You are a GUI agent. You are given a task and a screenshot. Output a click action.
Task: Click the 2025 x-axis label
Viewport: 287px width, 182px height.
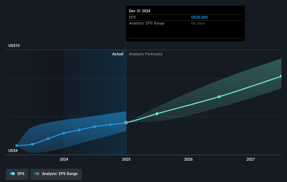(126, 159)
